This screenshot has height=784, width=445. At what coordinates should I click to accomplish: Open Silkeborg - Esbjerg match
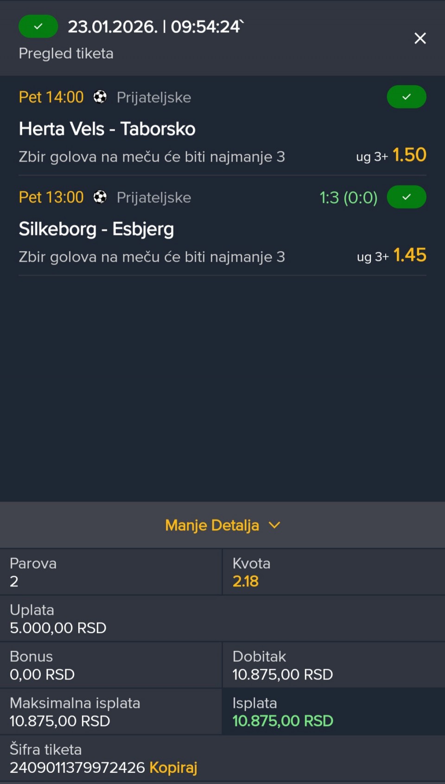click(x=96, y=229)
